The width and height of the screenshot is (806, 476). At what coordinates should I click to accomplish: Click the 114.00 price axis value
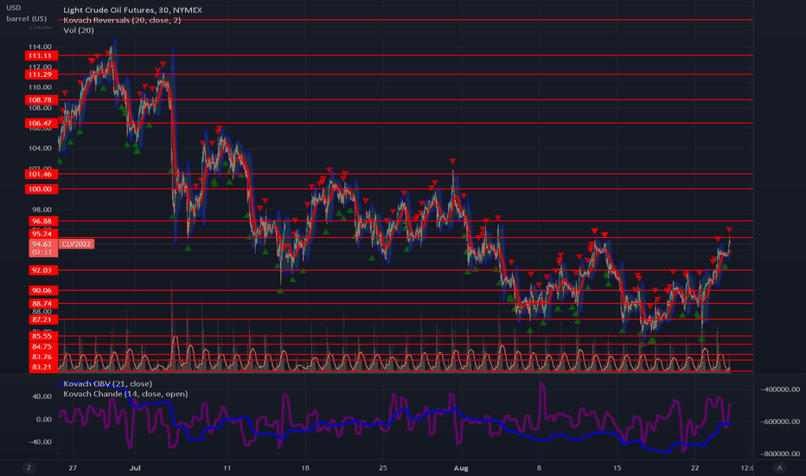click(x=40, y=47)
